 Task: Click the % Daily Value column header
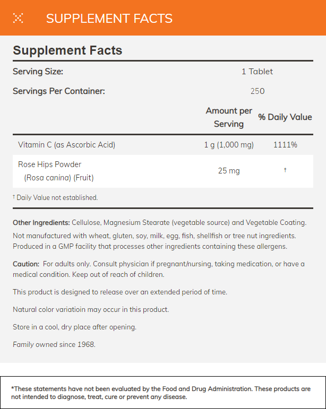tap(285, 117)
